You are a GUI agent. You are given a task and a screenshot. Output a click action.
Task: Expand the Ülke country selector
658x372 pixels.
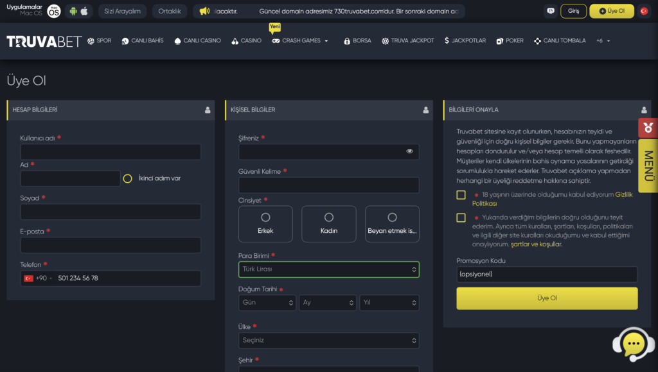click(328, 340)
